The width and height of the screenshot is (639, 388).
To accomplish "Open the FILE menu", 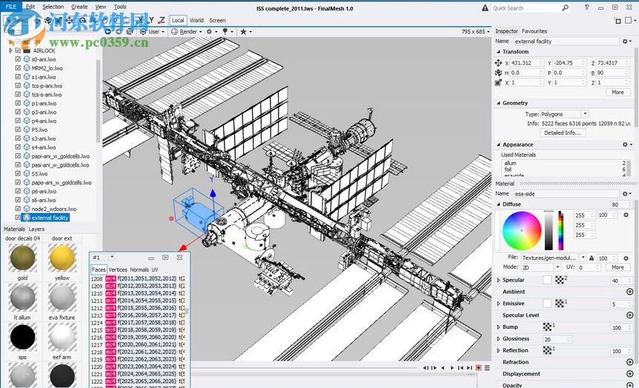I will pyautogui.click(x=11, y=7).
